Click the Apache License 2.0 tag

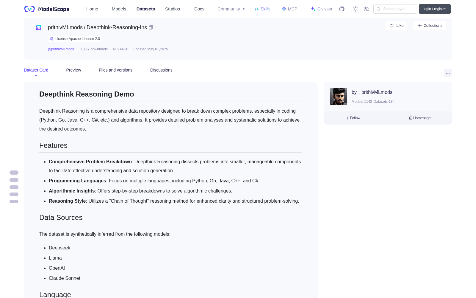[75, 39]
